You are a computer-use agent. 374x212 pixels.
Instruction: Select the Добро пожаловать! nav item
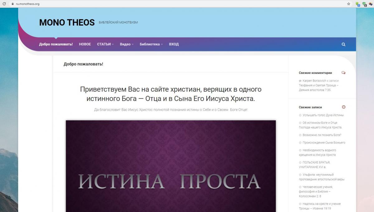point(56,44)
